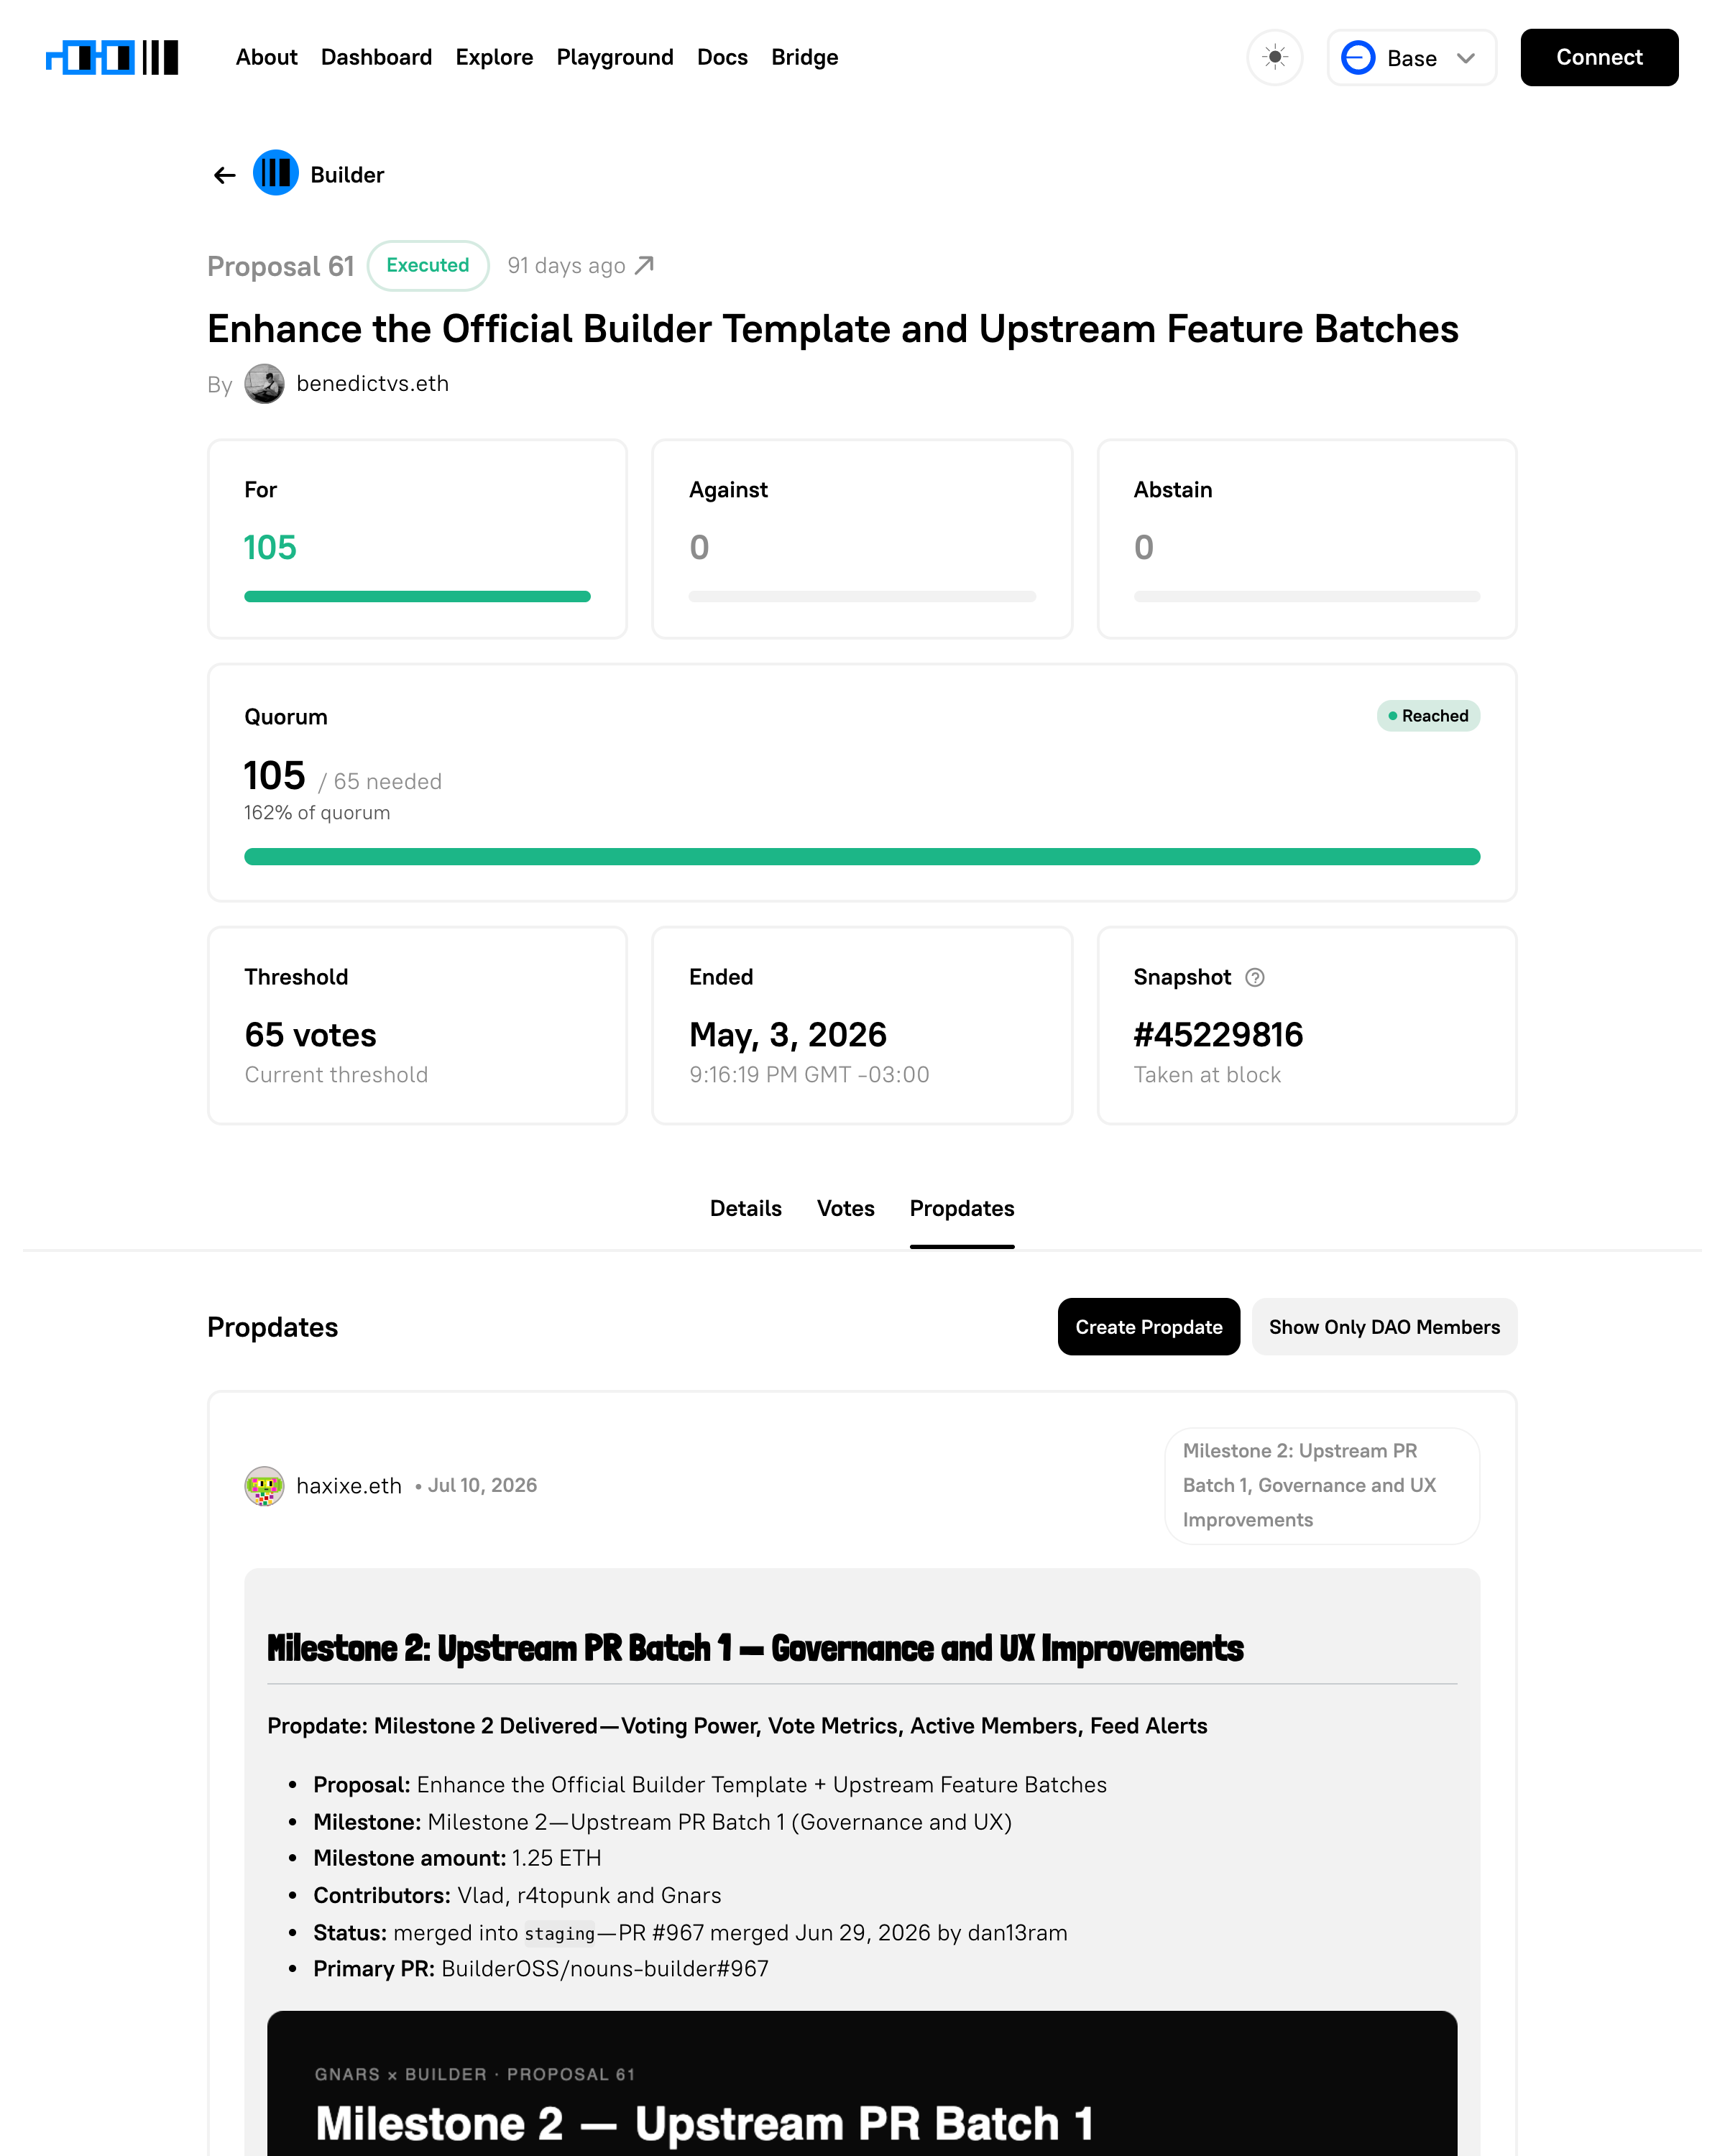Click benedictvs.eth profile avatar
1725x2156 pixels.
264,384
